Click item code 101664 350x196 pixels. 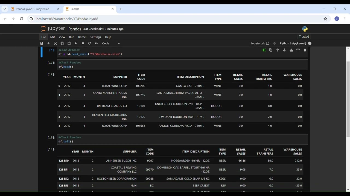tap(140, 126)
